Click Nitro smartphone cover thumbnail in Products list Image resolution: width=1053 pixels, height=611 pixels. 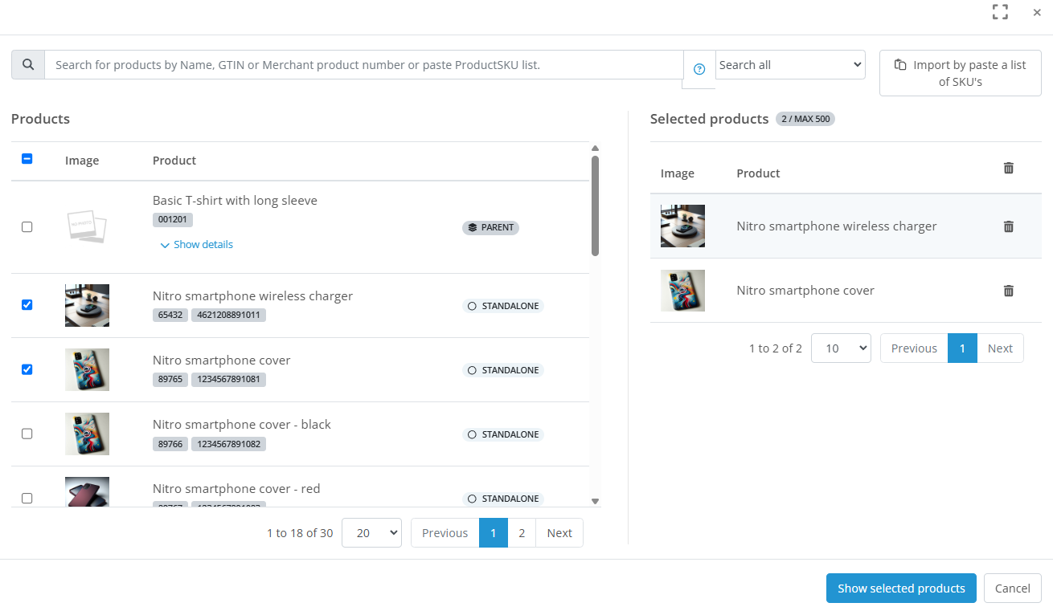(x=87, y=369)
